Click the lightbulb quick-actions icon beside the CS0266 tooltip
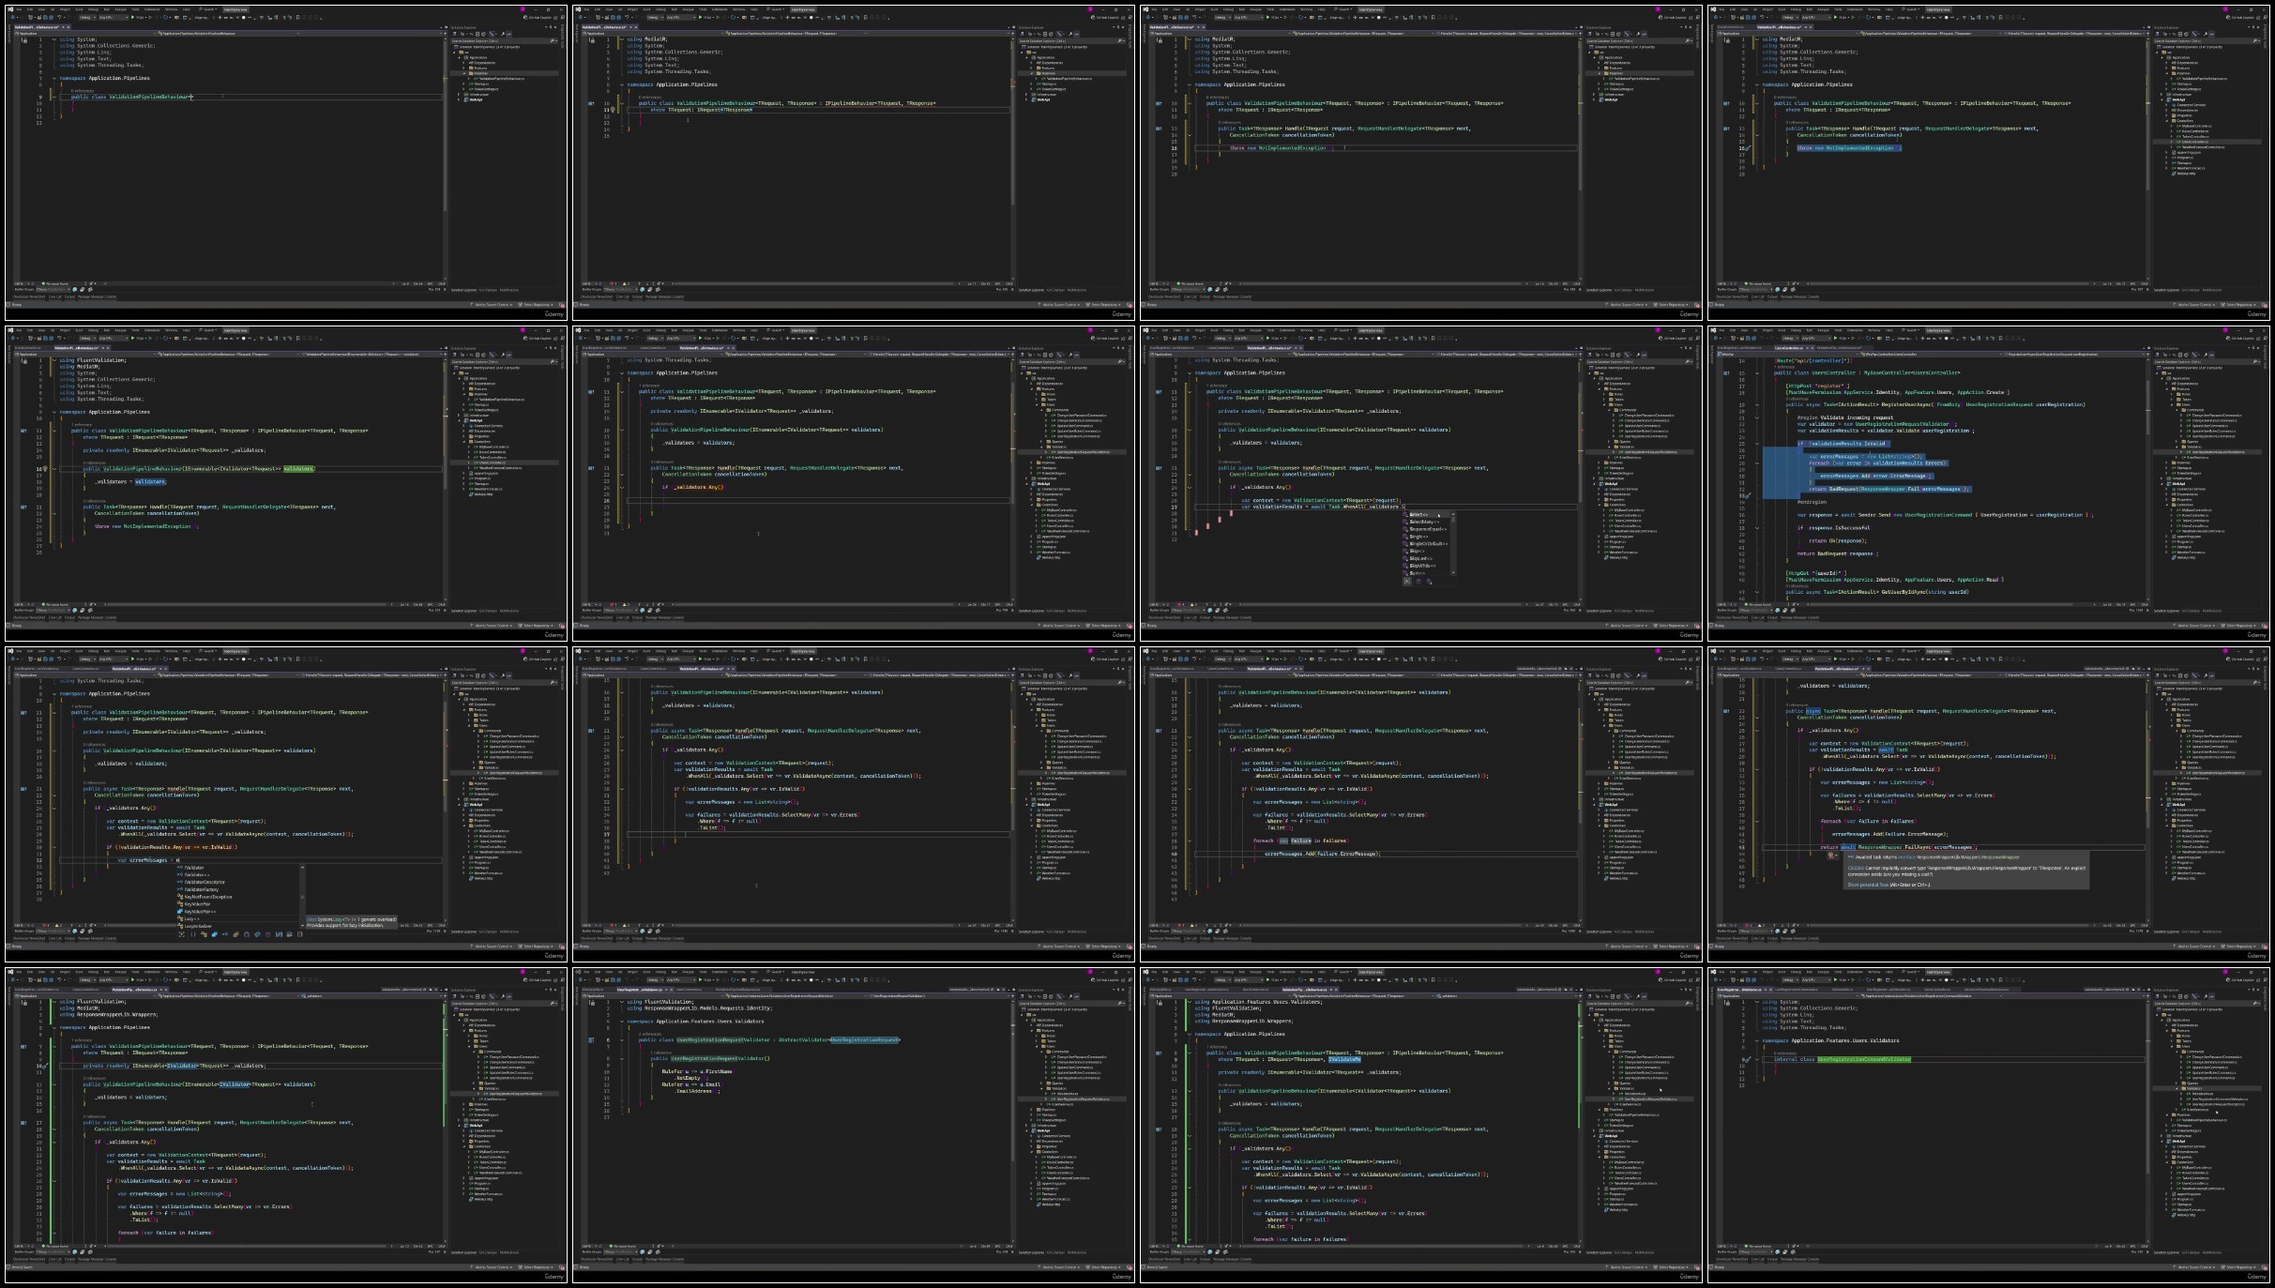Viewport: 2275px width, 1288px height. [1830, 856]
